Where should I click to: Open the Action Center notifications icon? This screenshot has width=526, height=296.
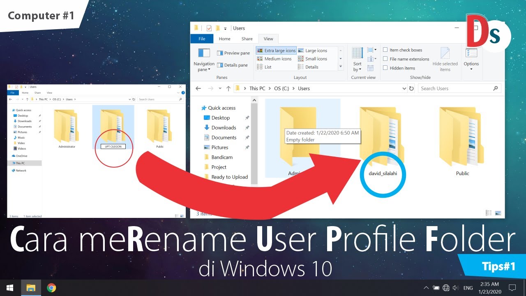pos(512,288)
